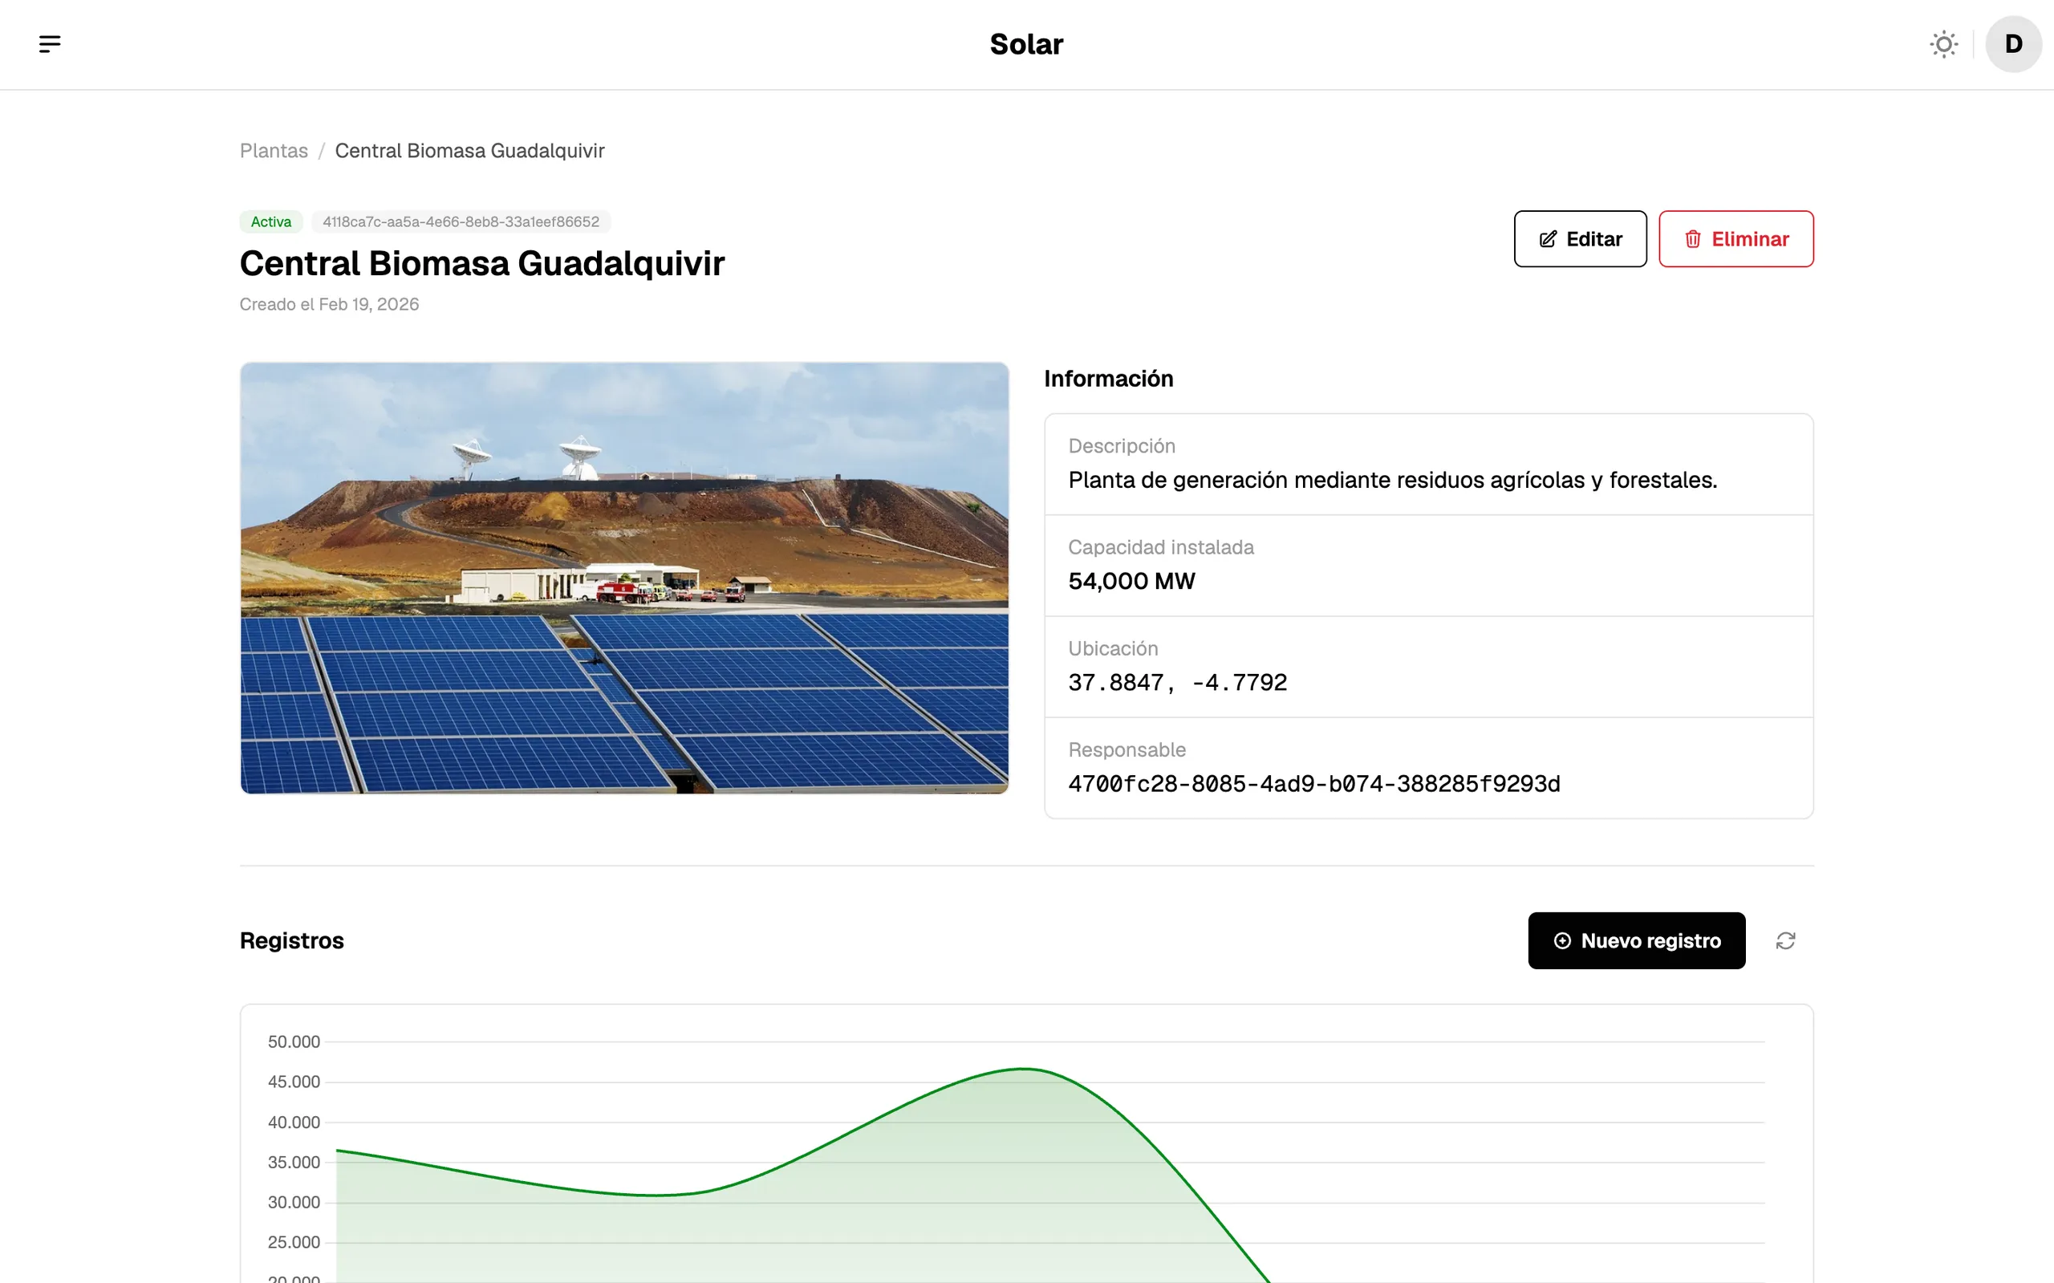Viewport: 2054px width, 1283px height.
Task: Click the main title Central Biomasa Guadalquivir
Action: (482, 264)
